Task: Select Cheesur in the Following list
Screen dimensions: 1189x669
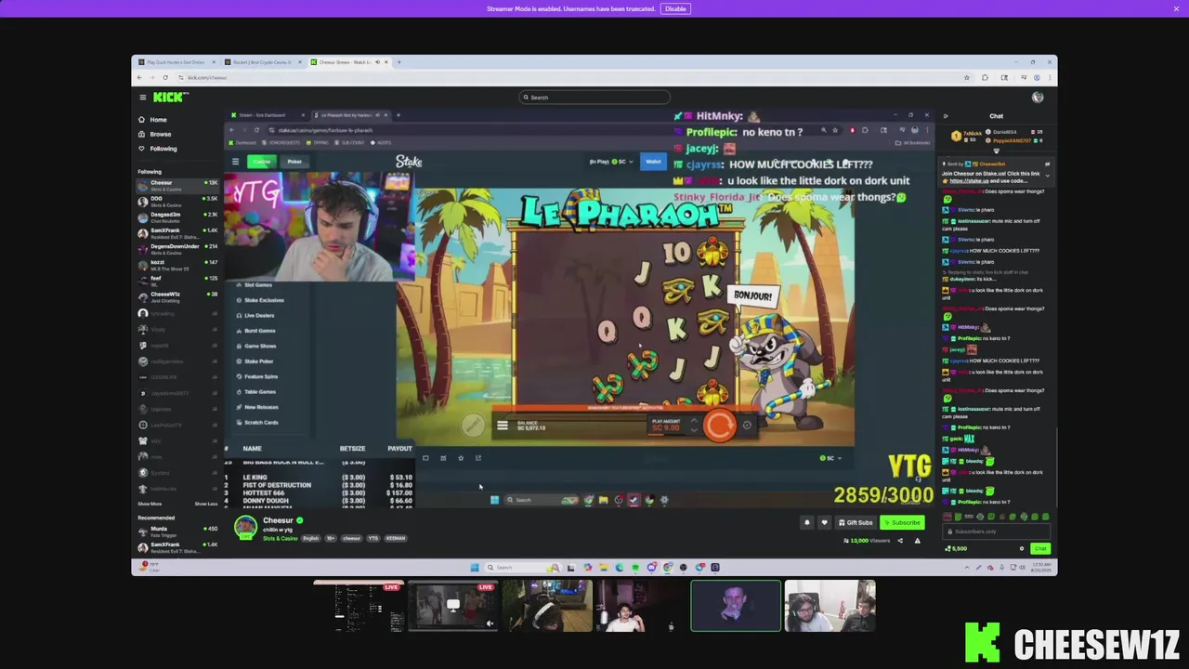Action: tap(176, 185)
